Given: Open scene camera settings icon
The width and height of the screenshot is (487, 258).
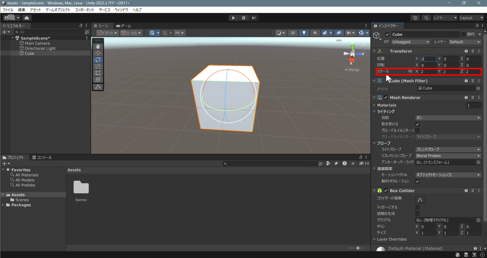Looking at the screenshot, I should 350,33.
